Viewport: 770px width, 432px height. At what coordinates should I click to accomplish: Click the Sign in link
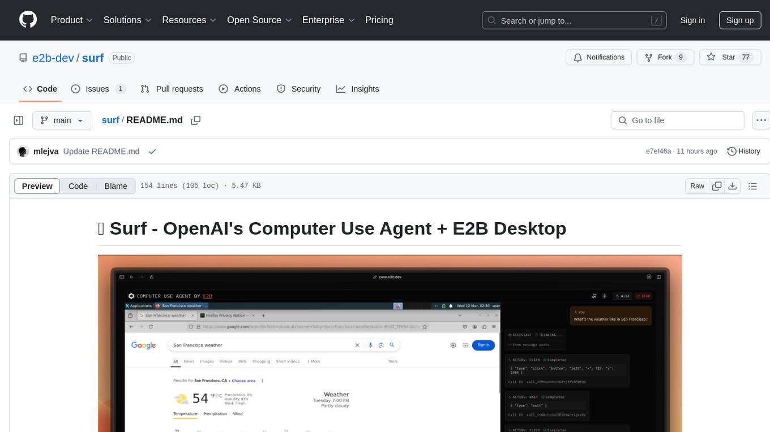[x=692, y=20]
